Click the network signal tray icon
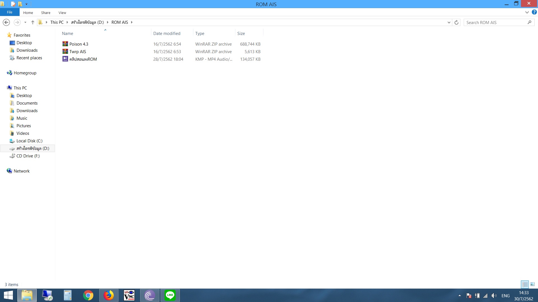 tap(485, 296)
